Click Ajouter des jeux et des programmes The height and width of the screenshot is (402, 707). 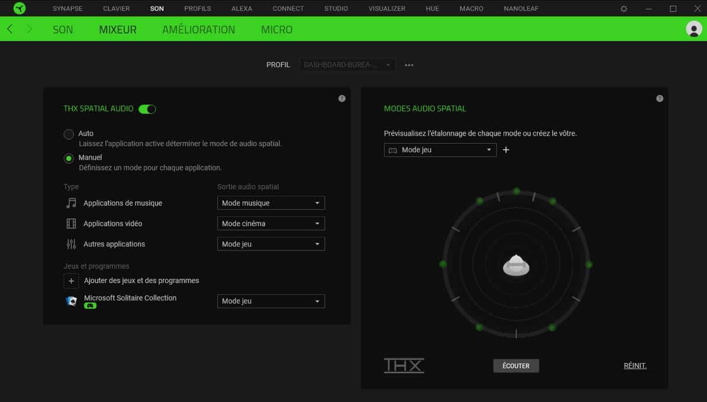click(141, 281)
